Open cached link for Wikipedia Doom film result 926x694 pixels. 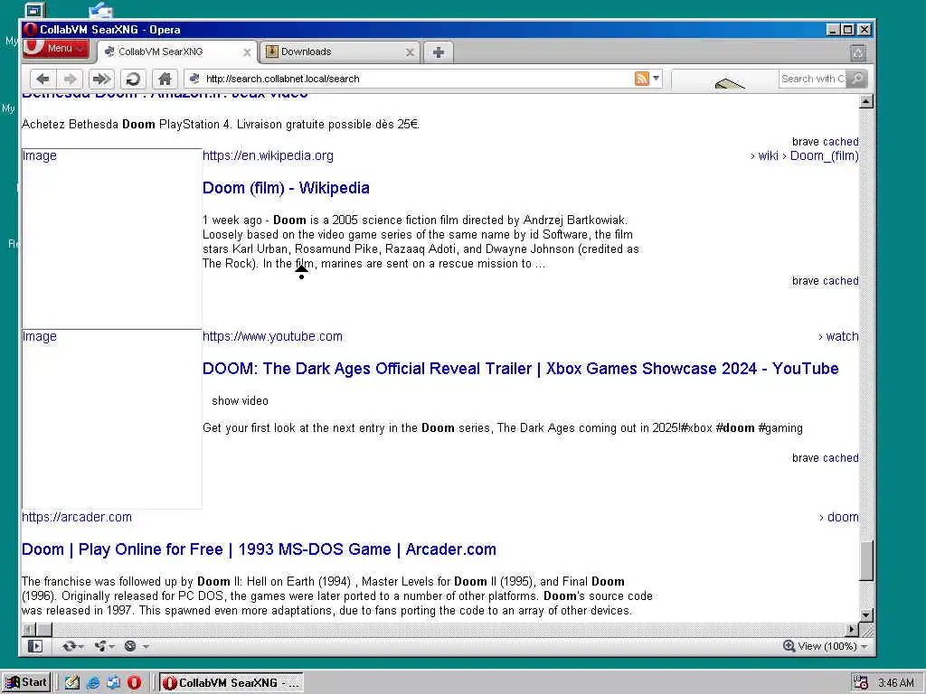[x=841, y=281]
